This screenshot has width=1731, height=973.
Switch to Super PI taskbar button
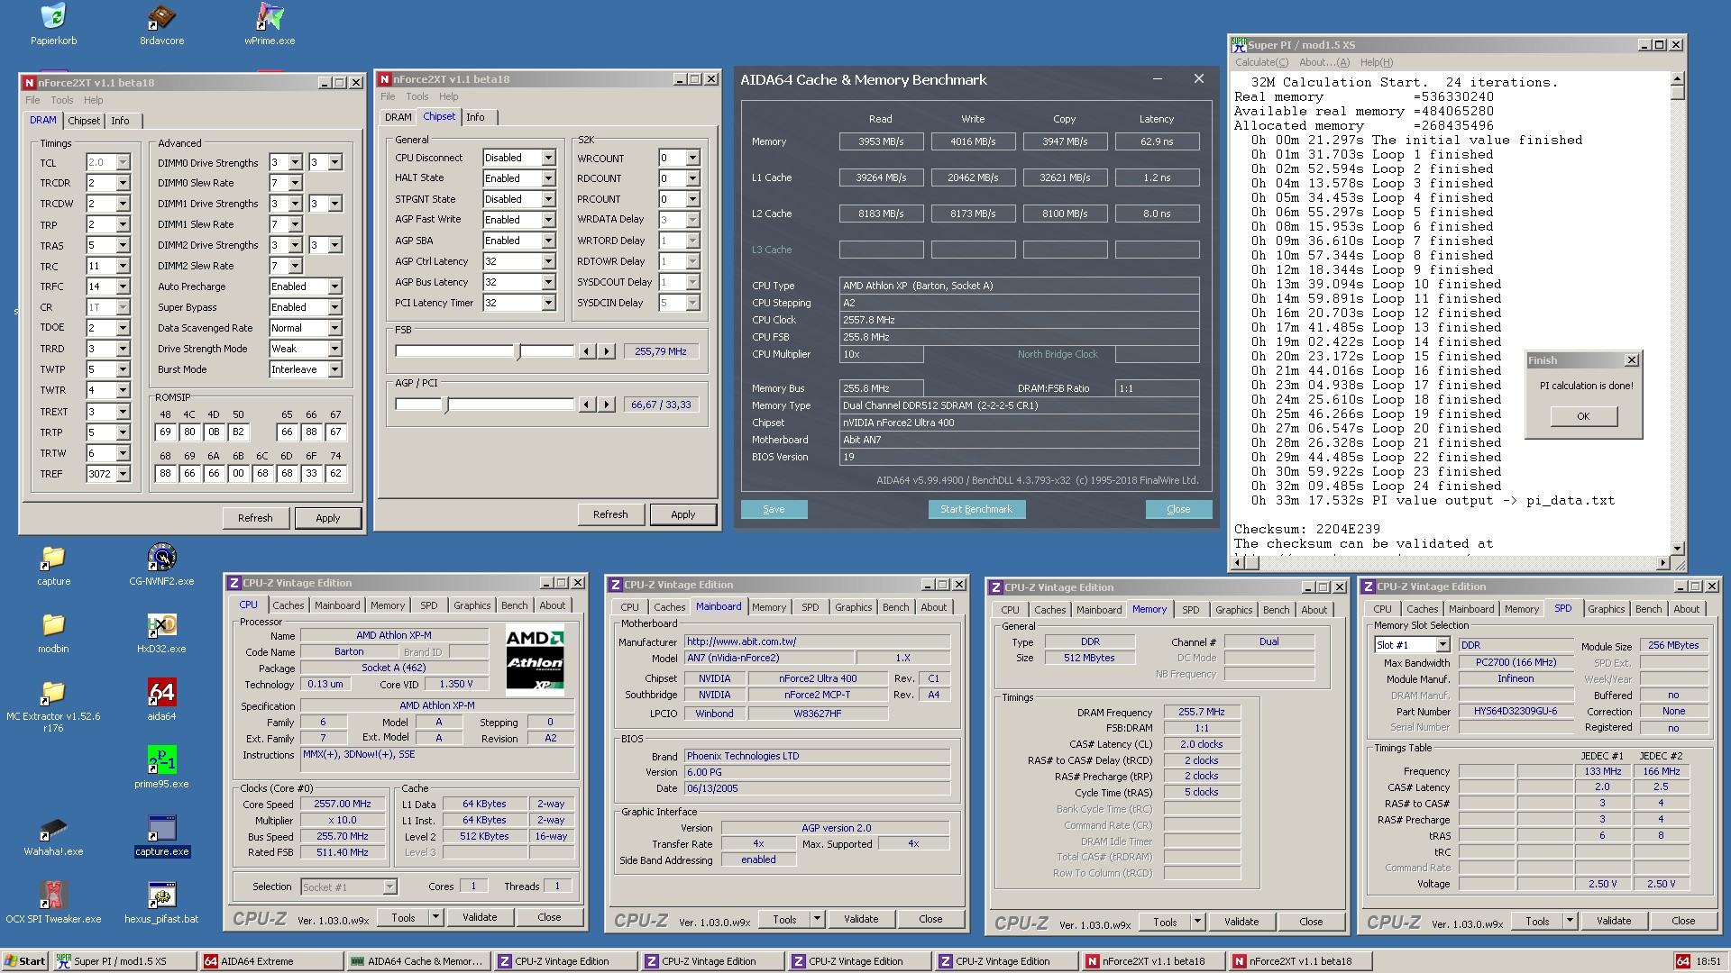124,961
